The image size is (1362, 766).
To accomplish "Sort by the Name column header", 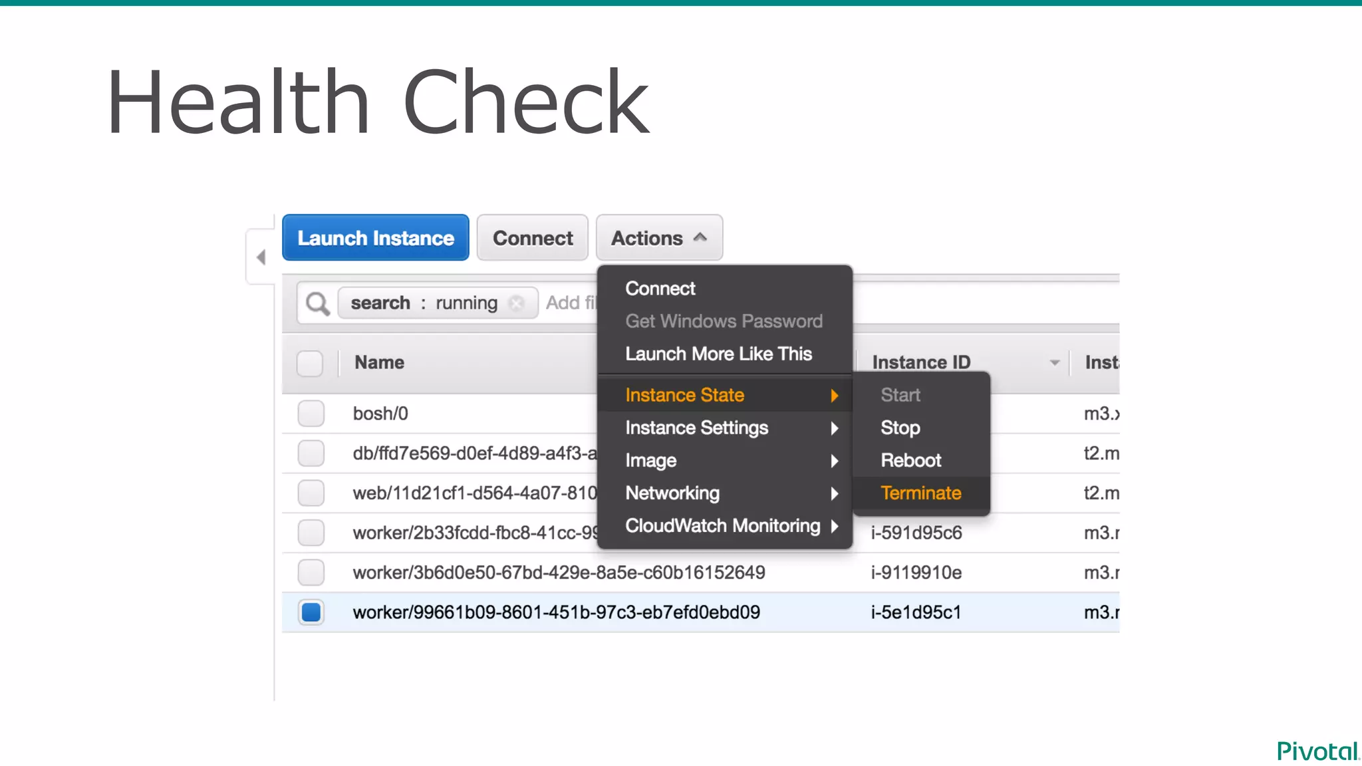I will point(379,362).
